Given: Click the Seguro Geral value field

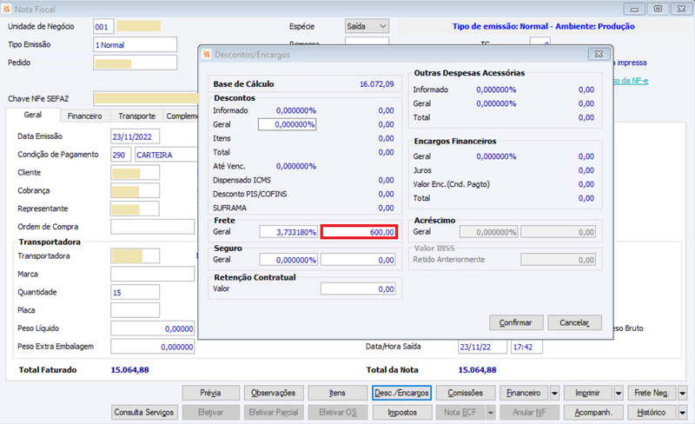Looking at the screenshot, I should pos(358,260).
